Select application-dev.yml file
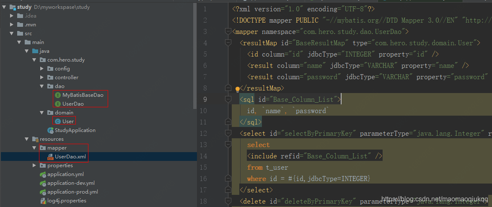492x207 pixels. click(x=71, y=183)
